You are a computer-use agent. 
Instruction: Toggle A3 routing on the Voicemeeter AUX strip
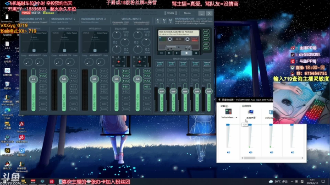tap(147, 81)
